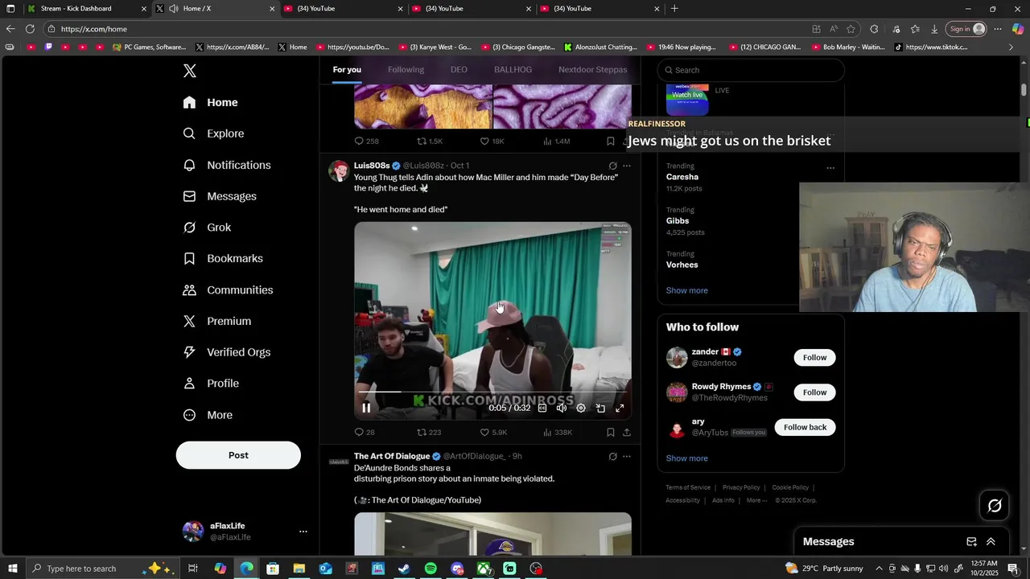
Task: Reply to the Luis808s post
Action: click(365, 433)
